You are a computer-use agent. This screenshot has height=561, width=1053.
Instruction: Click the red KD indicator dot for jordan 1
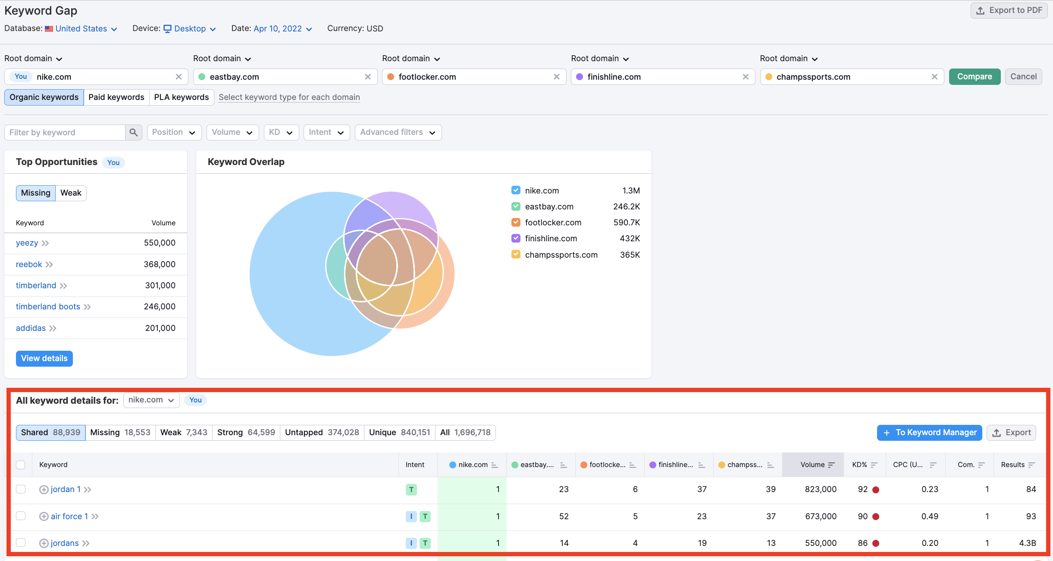pos(876,490)
